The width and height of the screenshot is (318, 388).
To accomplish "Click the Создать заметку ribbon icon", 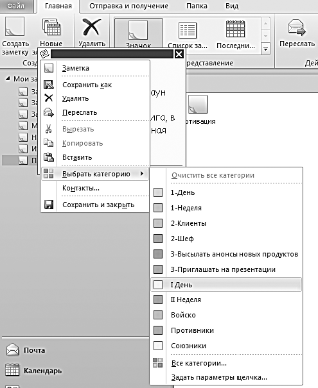I will click(x=15, y=27).
